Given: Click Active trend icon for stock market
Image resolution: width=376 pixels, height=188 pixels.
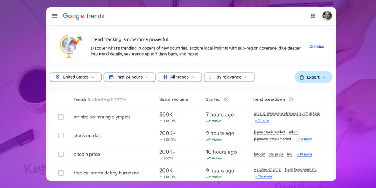Looking at the screenshot, I should [x=208, y=139].
